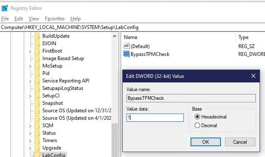This screenshot has width=265, height=157.
Task: Close the Edit DWORD dialog with X
Action: pyautogui.click(x=253, y=76)
